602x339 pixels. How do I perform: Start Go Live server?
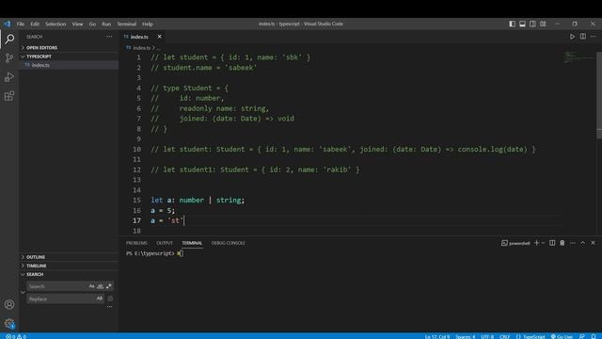562,336
